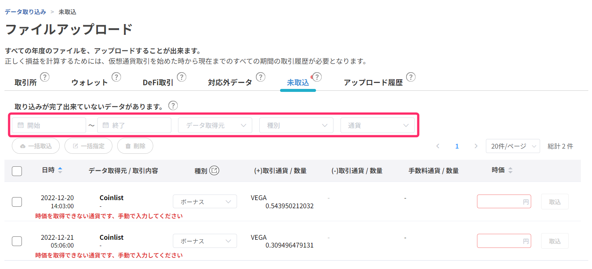Click the 手数料通貨 / 数量 column header

(x=434, y=170)
